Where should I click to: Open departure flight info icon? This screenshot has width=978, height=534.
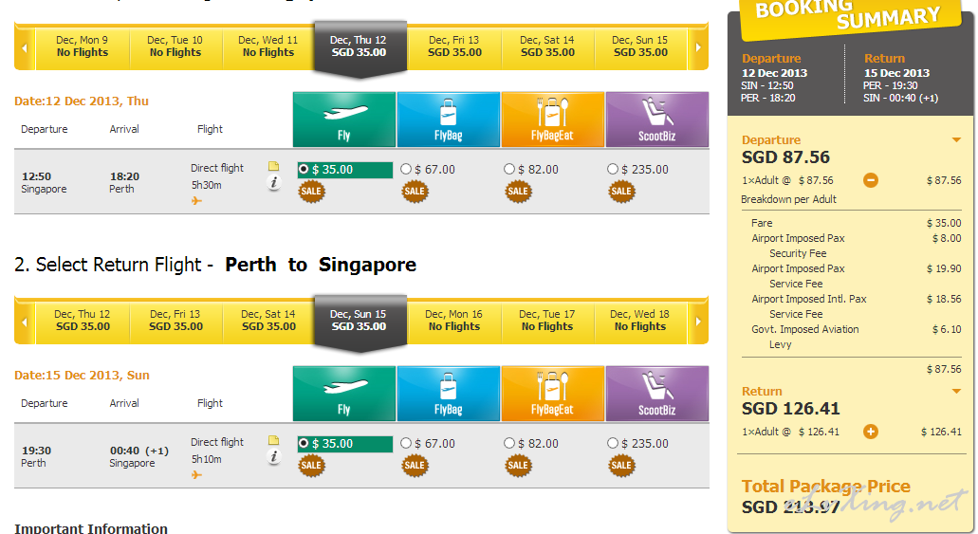[273, 183]
